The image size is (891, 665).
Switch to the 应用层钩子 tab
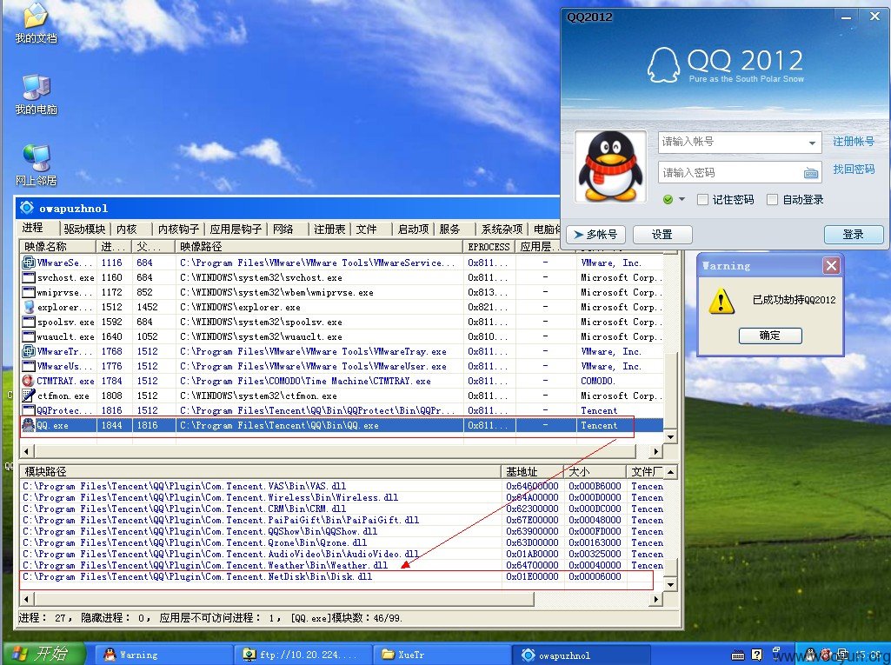236,229
